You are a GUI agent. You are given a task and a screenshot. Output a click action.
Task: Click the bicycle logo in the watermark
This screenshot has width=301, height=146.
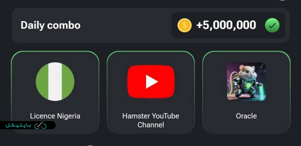(x=41, y=125)
